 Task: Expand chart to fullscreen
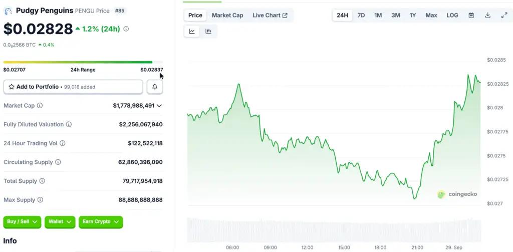coord(504,16)
